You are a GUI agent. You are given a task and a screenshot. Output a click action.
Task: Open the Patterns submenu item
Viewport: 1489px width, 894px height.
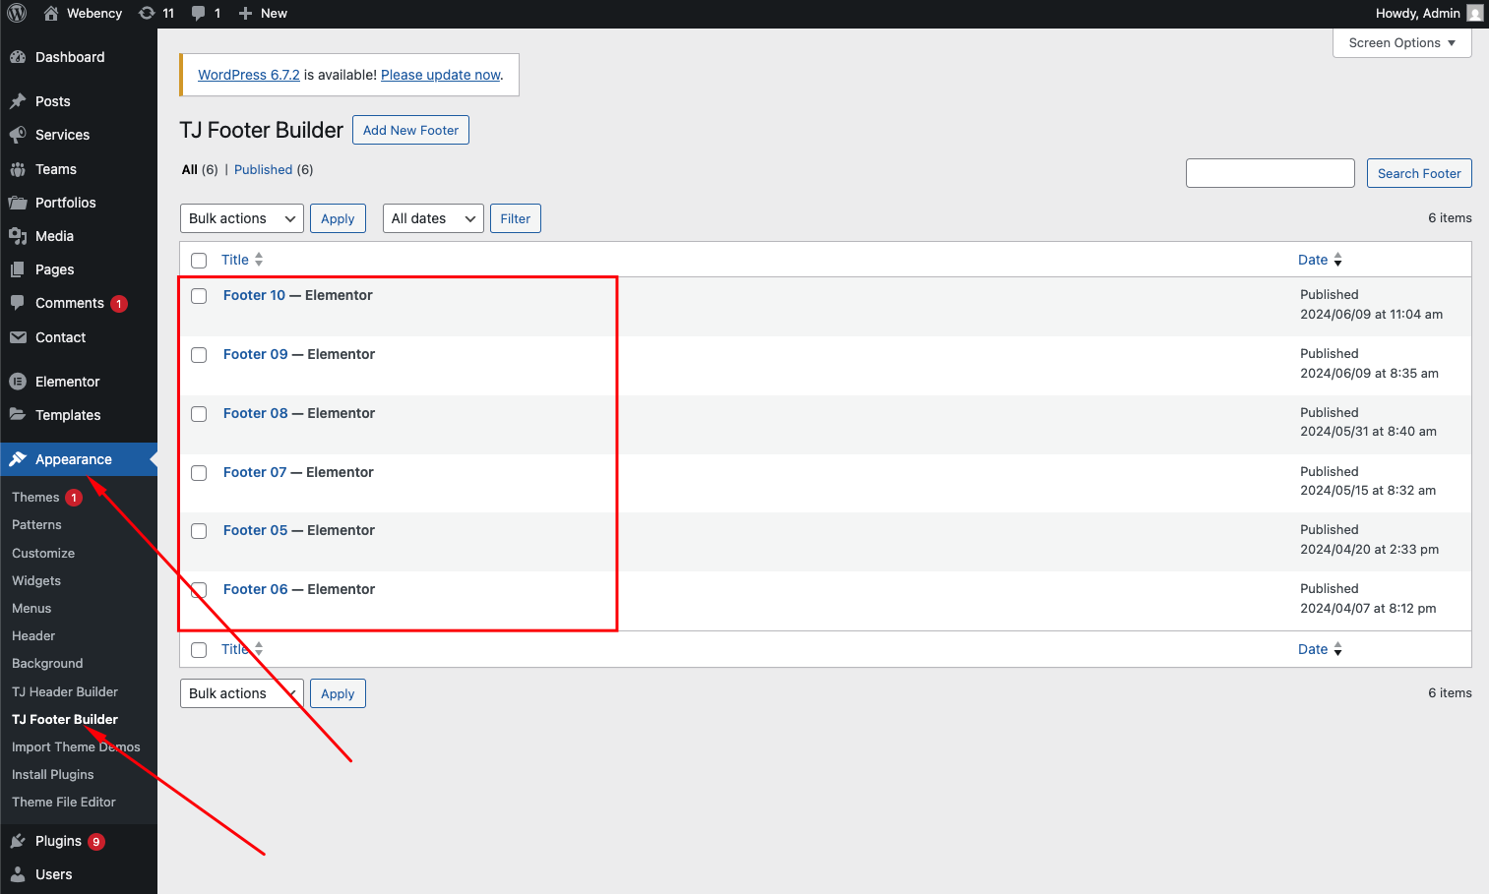[x=36, y=525]
